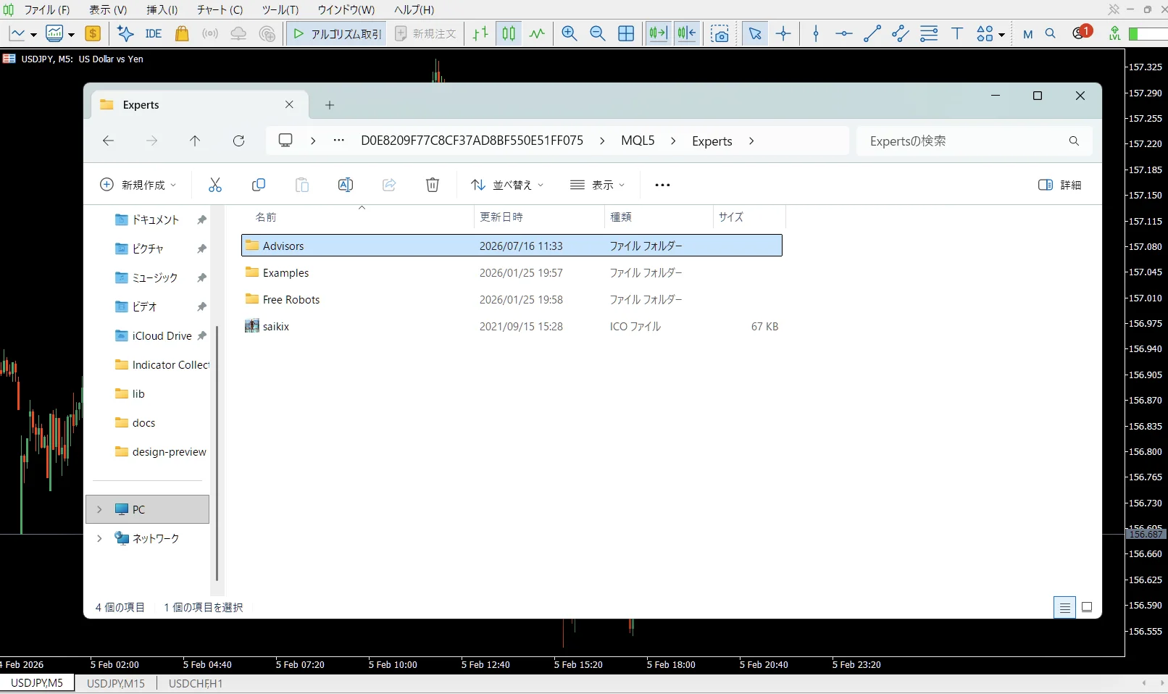The width and height of the screenshot is (1168, 694).
Task: Click the profiles chart-window icon
Action: tap(54, 33)
